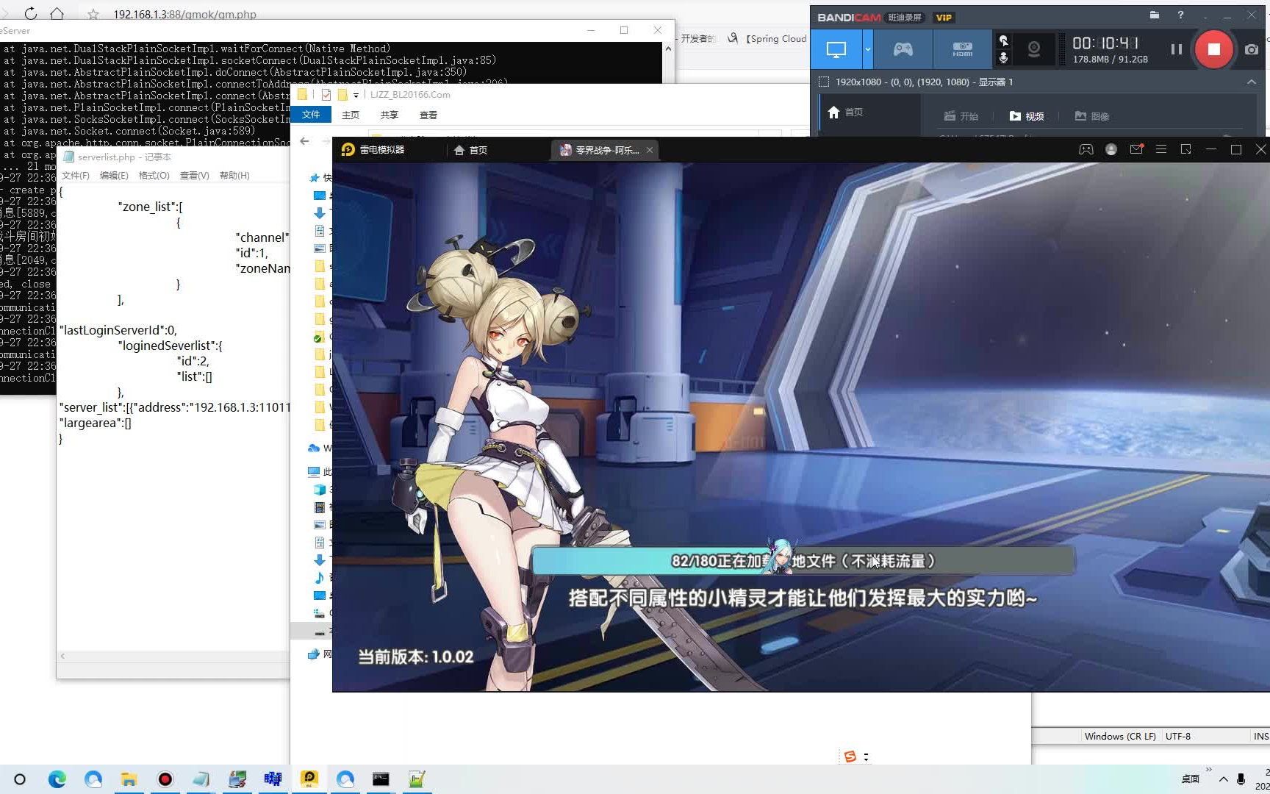
Task: Click UTF-8 encoding in status bar
Action: 1178,736
